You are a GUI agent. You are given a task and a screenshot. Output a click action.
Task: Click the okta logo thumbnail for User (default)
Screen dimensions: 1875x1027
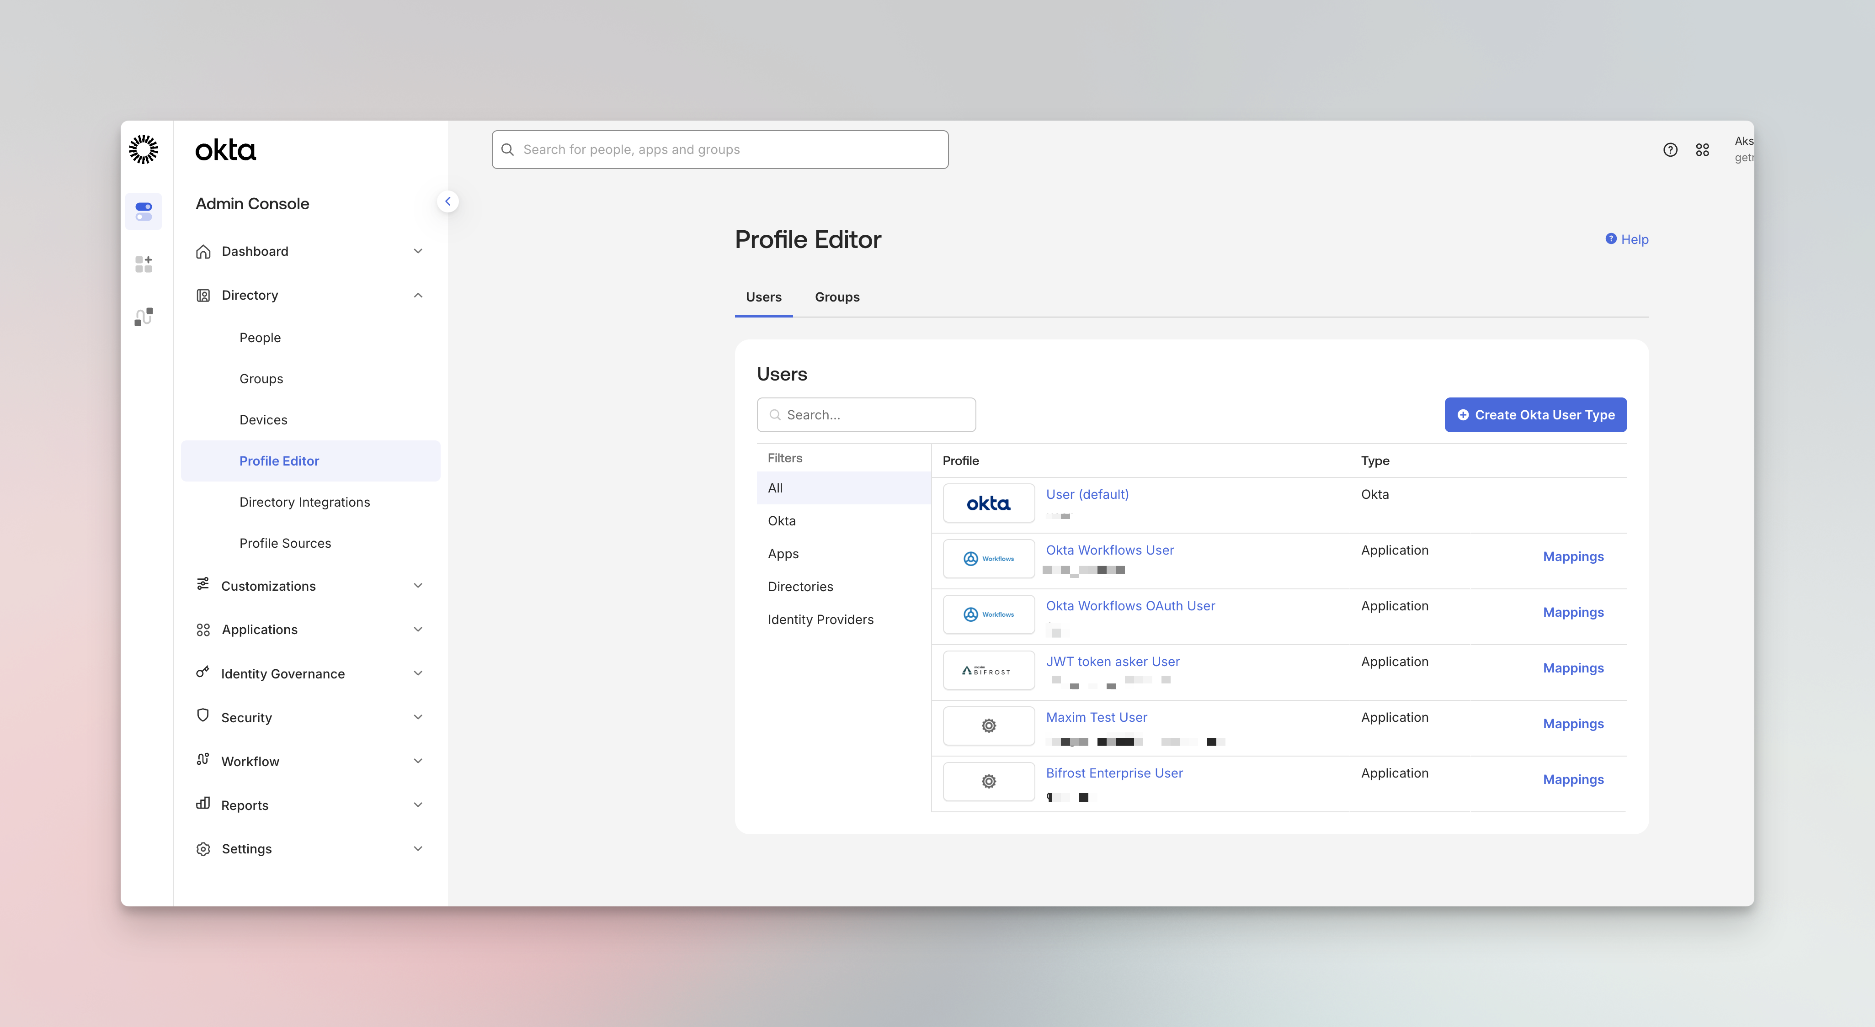coord(988,503)
